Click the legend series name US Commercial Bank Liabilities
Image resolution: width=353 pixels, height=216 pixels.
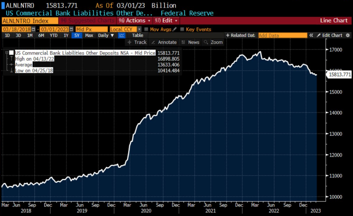(x=85, y=53)
